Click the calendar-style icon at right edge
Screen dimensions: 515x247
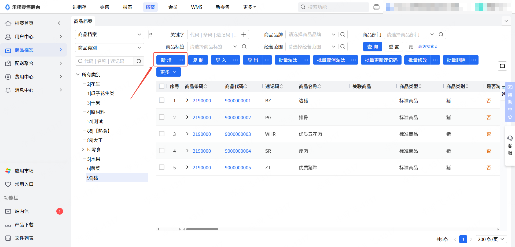(502, 66)
